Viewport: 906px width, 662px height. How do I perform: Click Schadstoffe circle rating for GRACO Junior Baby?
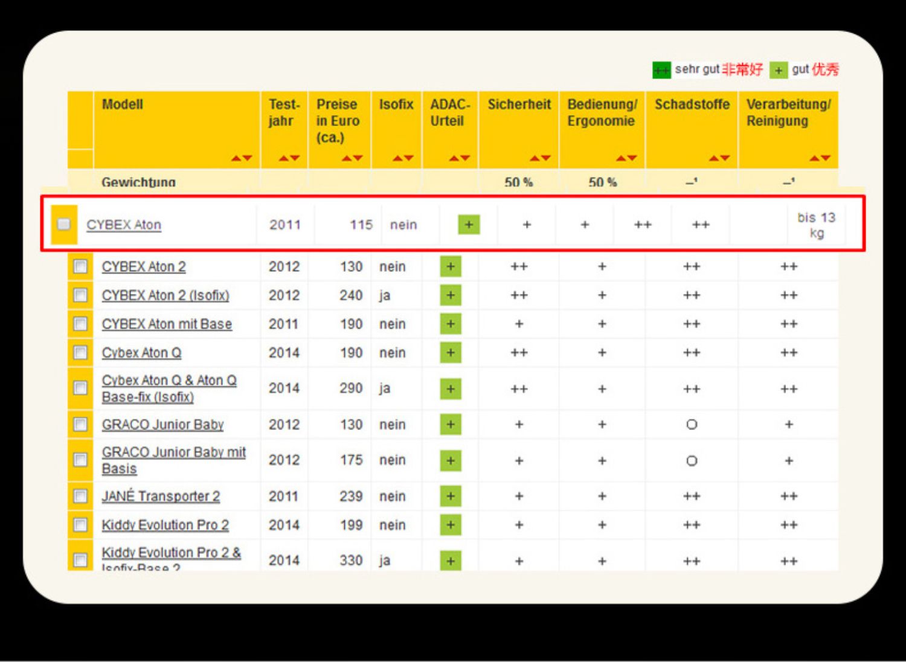coord(692,425)
